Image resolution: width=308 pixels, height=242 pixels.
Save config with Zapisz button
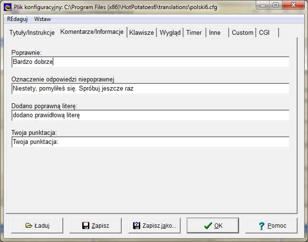[96, 225]
